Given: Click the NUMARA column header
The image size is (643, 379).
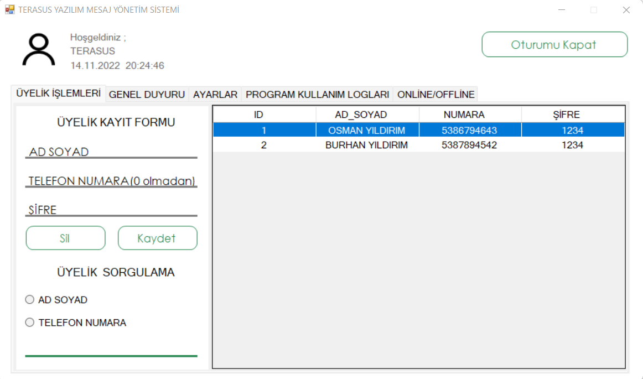Looking at the screenshot, I should [470, 115].
